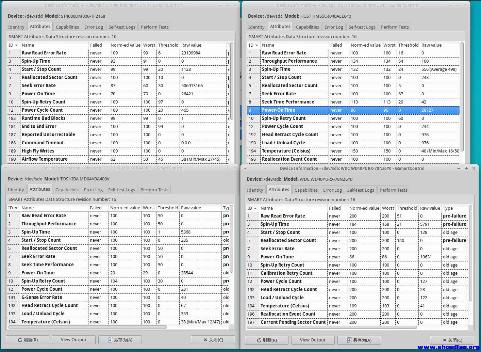Maximize the WDC WD40PURX window

point(466,168)
